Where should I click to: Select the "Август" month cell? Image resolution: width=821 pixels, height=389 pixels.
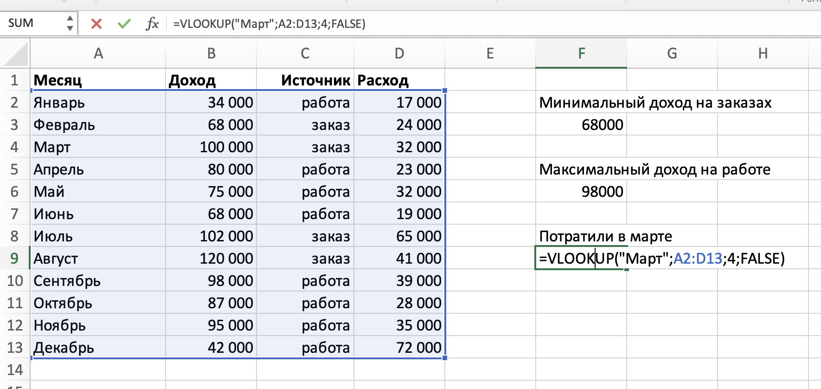tap(98, 259)
